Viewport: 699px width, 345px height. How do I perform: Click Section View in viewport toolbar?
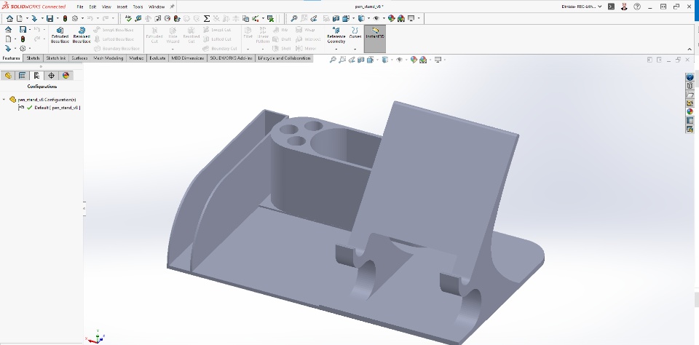coord(361,60)
